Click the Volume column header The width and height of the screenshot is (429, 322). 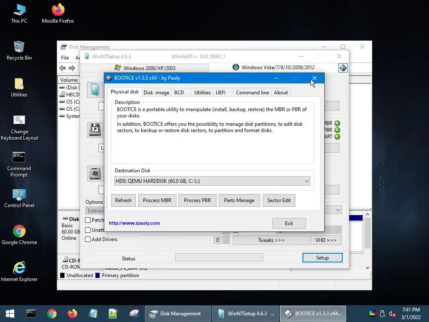[x=69, y=80]
